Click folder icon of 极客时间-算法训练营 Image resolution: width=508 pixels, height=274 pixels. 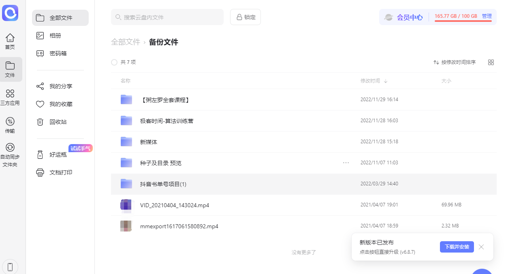pos(126,121)
